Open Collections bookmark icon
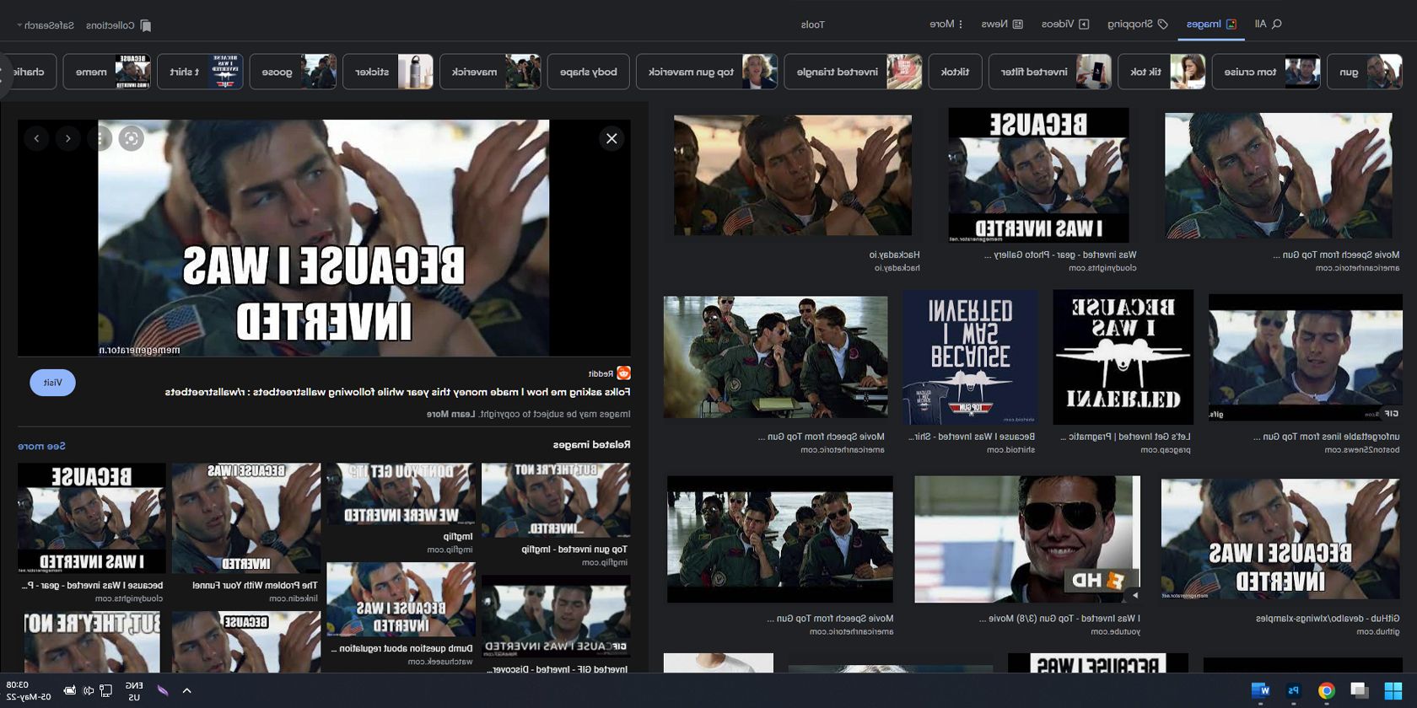1417x708 pixels. coord(145,25)
